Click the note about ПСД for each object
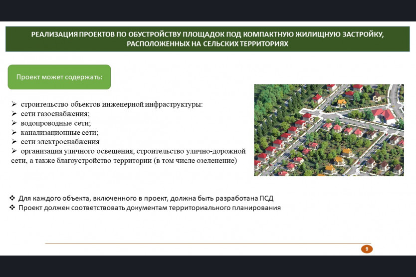Screen dimensions: 416x277 [146, 198]
